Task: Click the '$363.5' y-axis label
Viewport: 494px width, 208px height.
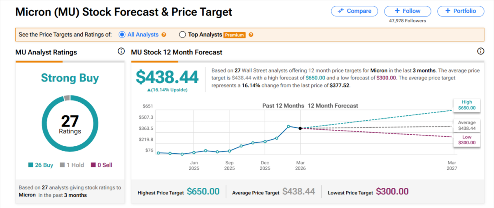Action: (x=146, y=129)
